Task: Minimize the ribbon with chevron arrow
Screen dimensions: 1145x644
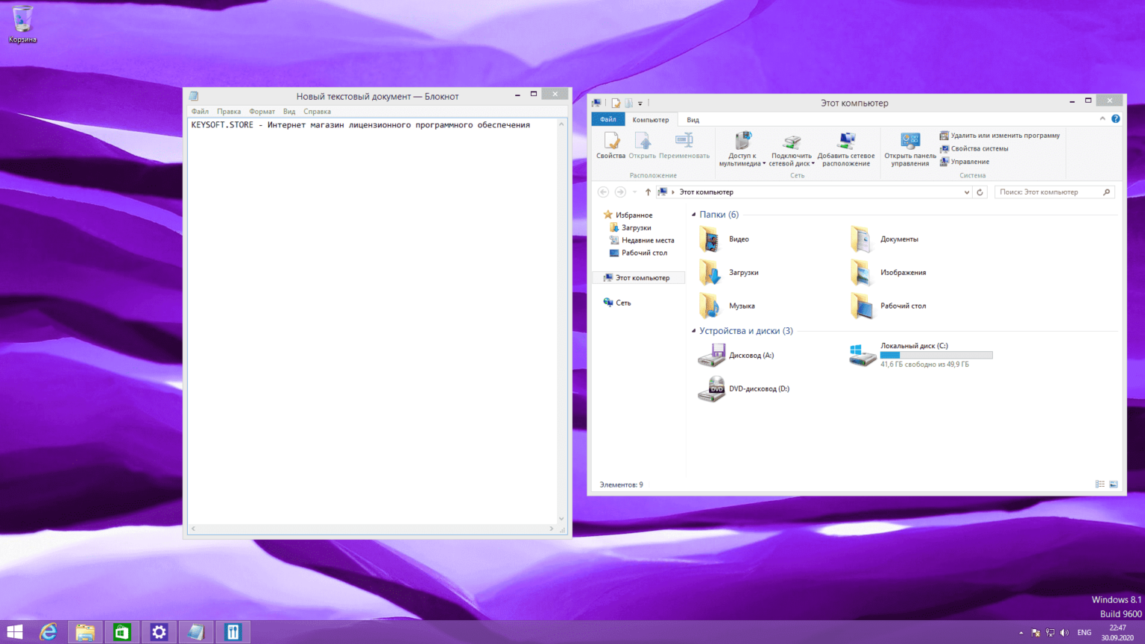Action: [1103, 119]
